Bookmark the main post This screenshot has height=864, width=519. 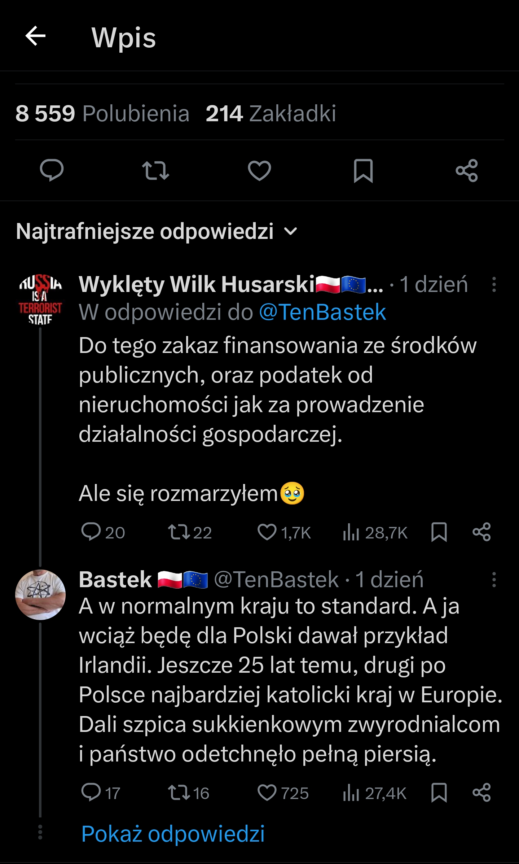(363, 170)
